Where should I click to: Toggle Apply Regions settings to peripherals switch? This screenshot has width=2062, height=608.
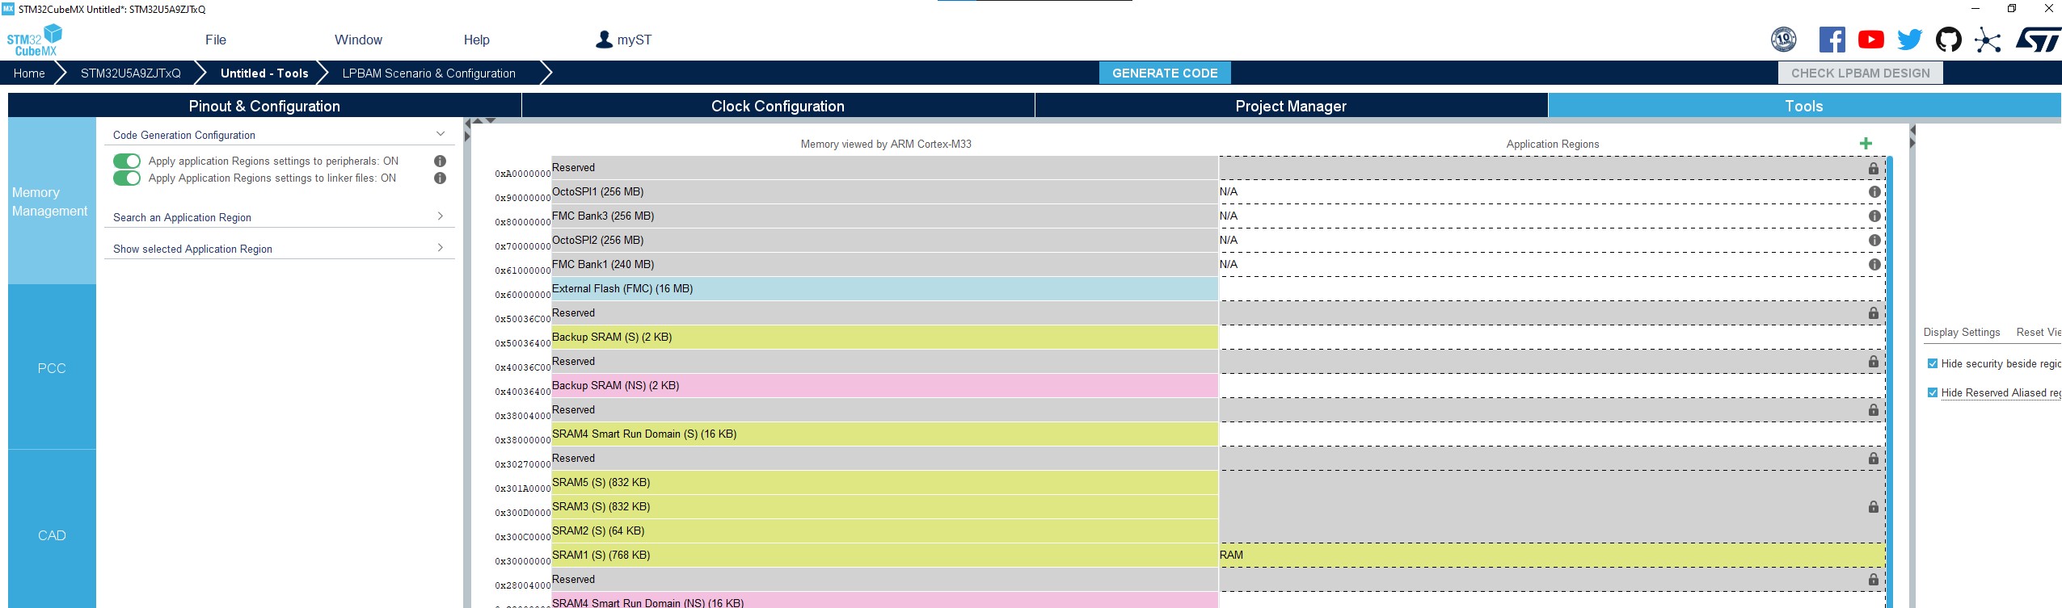point(127,161)
